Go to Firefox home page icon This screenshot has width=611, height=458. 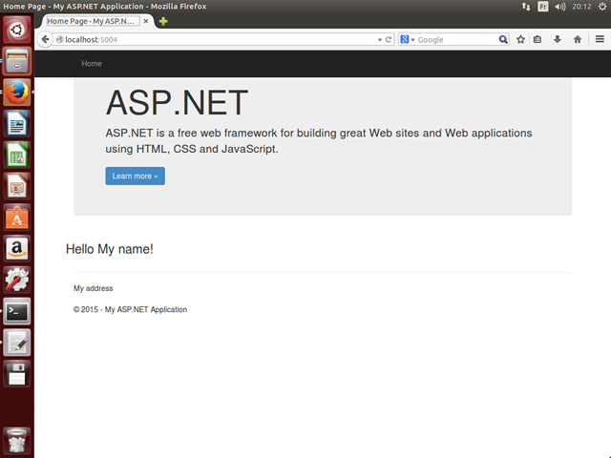point(578,39)
